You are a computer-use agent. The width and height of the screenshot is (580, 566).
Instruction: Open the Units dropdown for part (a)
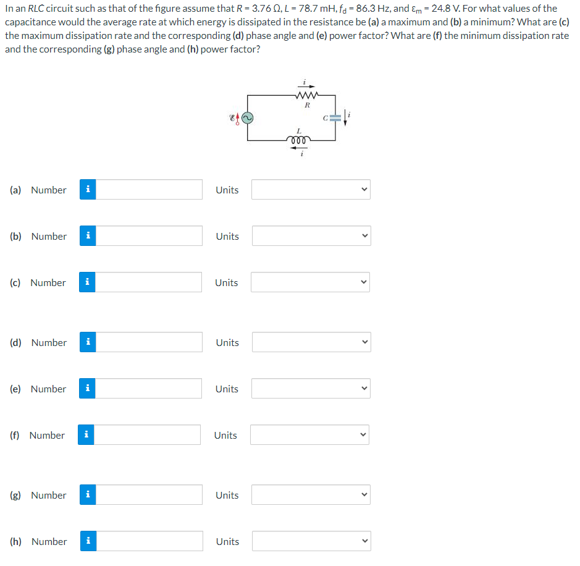311,190
